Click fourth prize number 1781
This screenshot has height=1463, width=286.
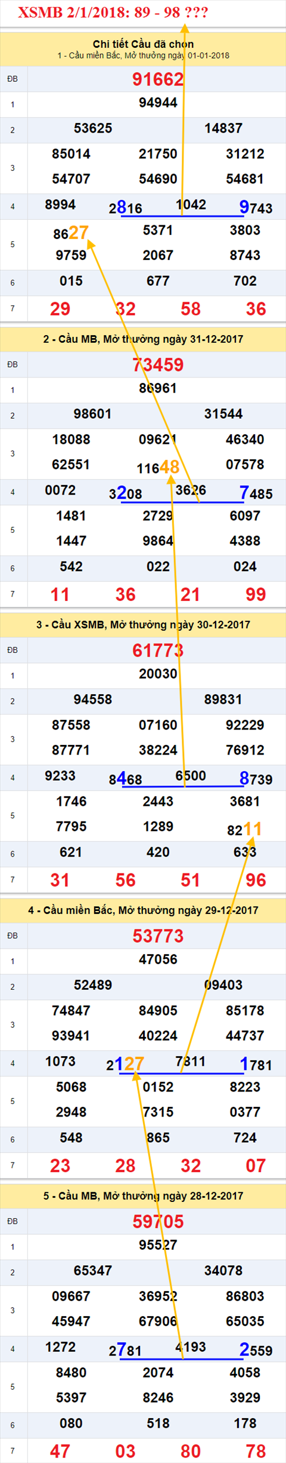click(x=256, y=1065)
